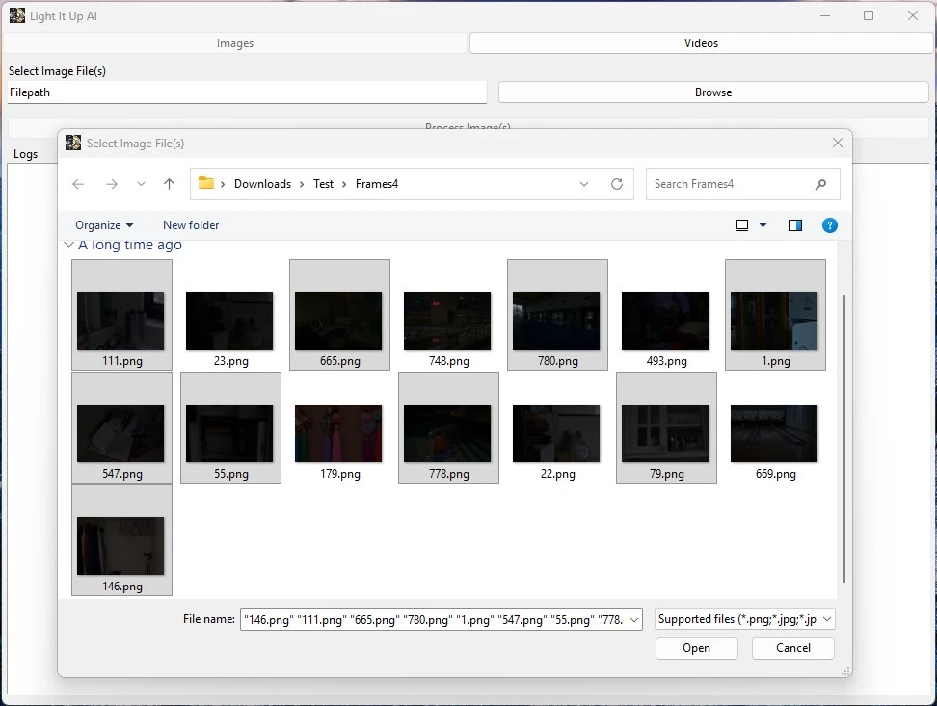Click the Open button
Viewport: 937px width, 706px height.
point(696,648)
